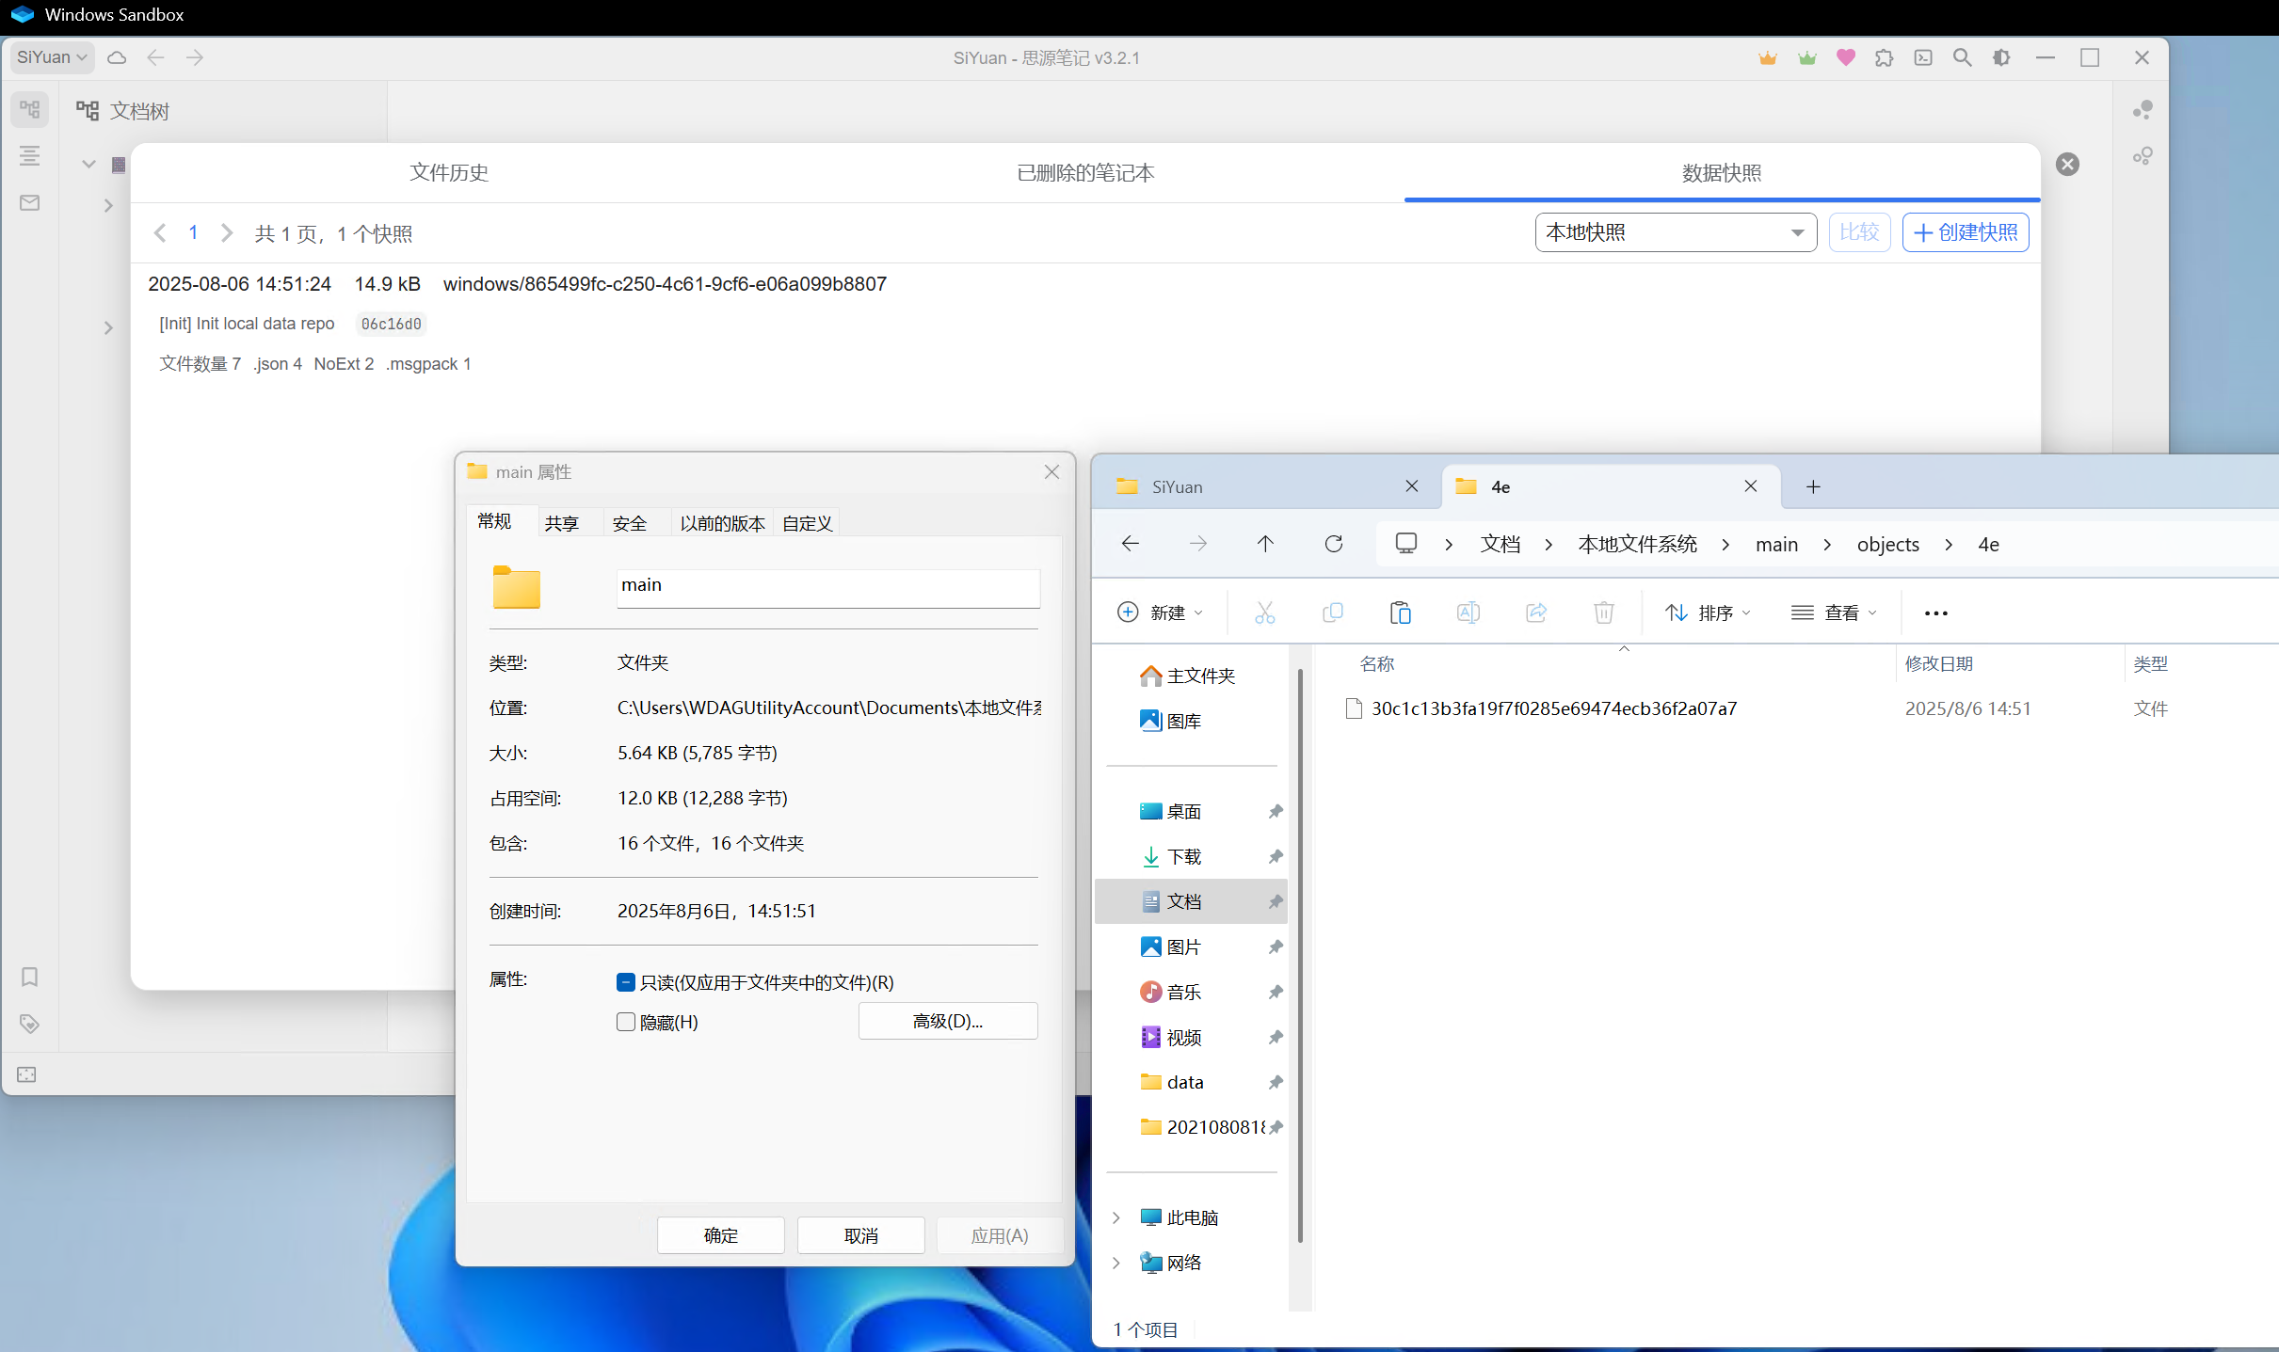The height and width of the screenshot is (1352, 2279).
Task: Expand the 排序 sort dropdown in Explorer
Action: [x=1708, y=613]
